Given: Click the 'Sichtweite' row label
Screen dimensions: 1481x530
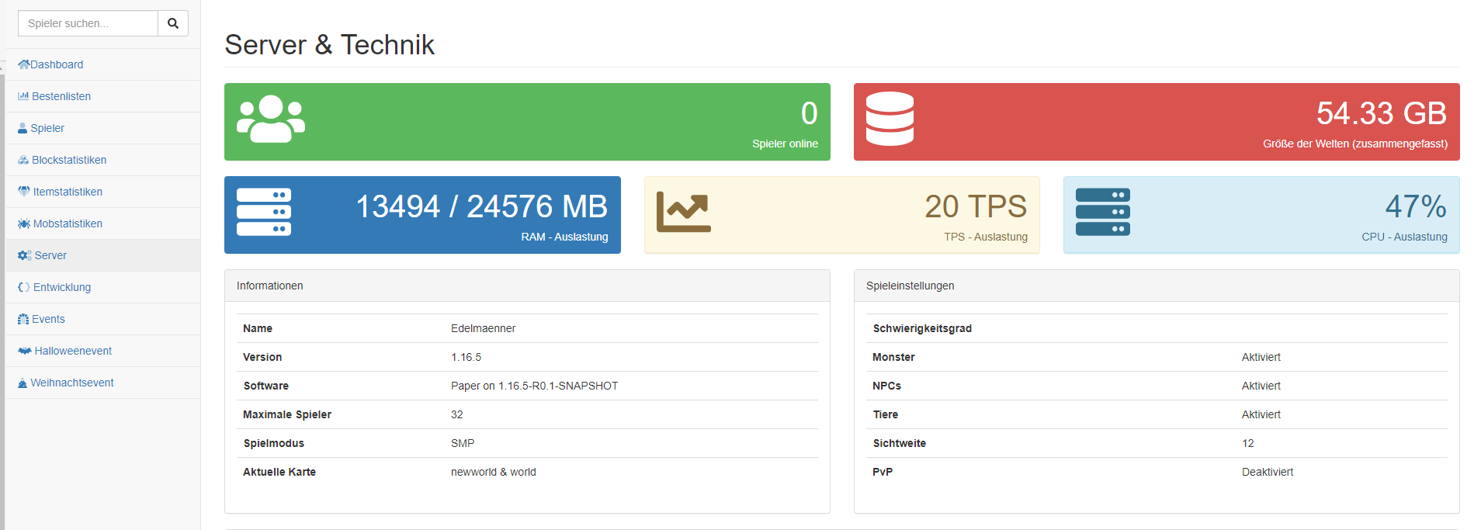Looking at the screenshot, I should (899, 443).
